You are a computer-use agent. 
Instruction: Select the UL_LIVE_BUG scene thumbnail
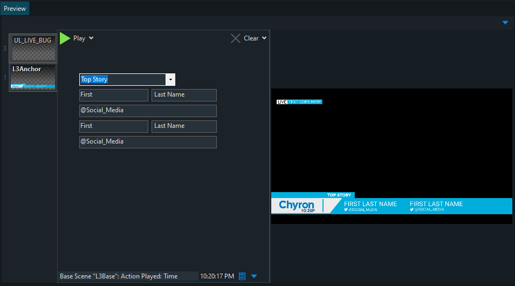(33, 49)
